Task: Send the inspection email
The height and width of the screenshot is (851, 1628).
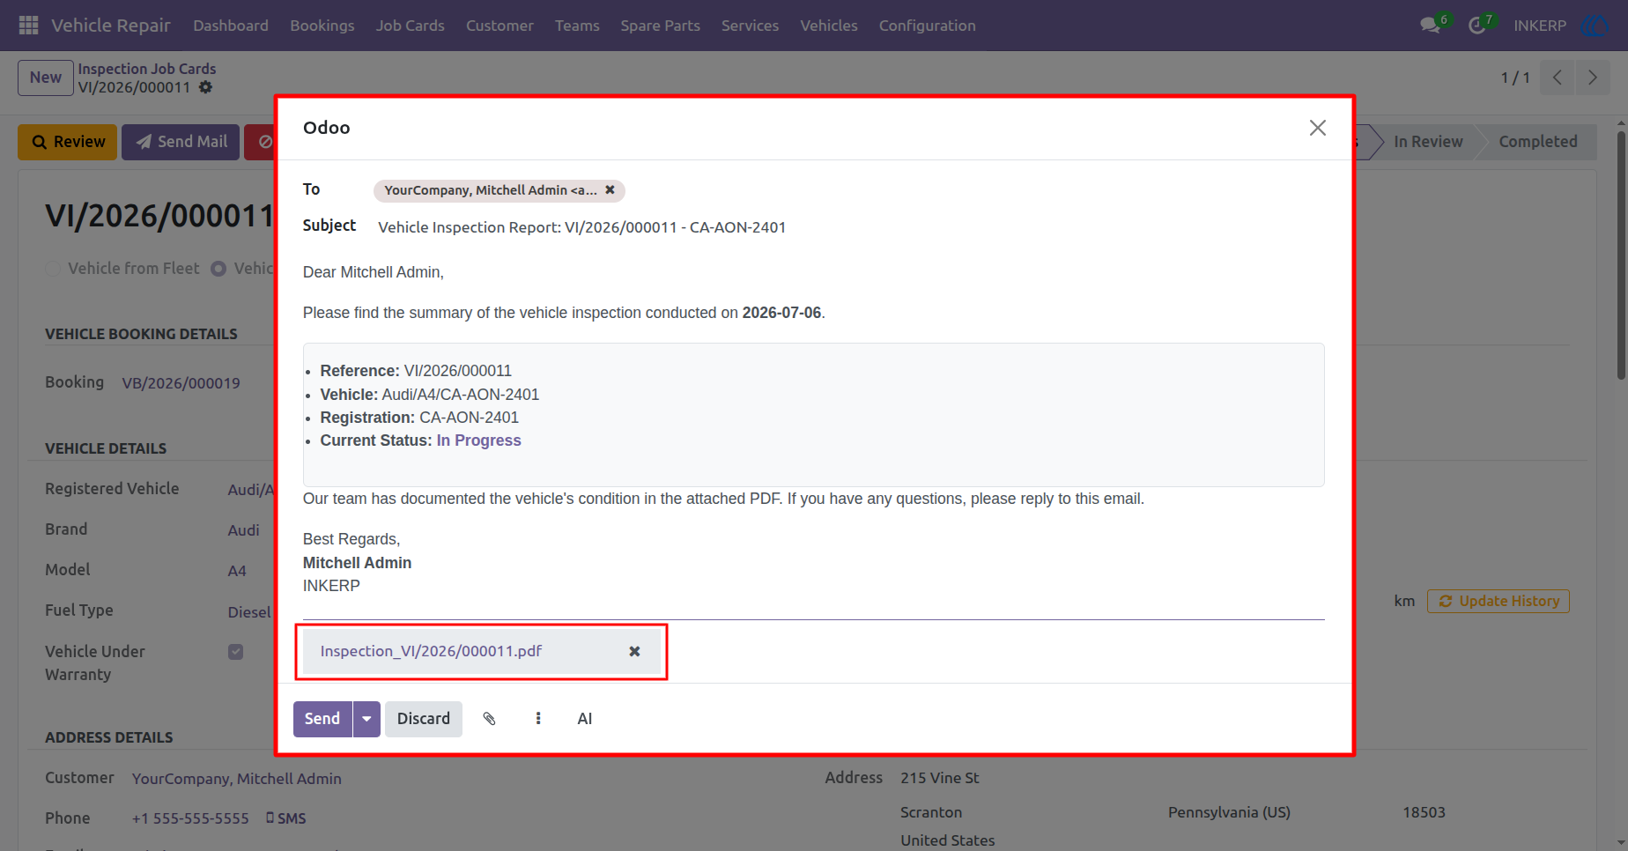Action: [322, 719]
